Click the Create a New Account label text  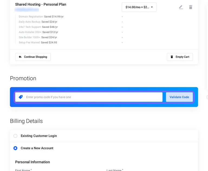37,148
